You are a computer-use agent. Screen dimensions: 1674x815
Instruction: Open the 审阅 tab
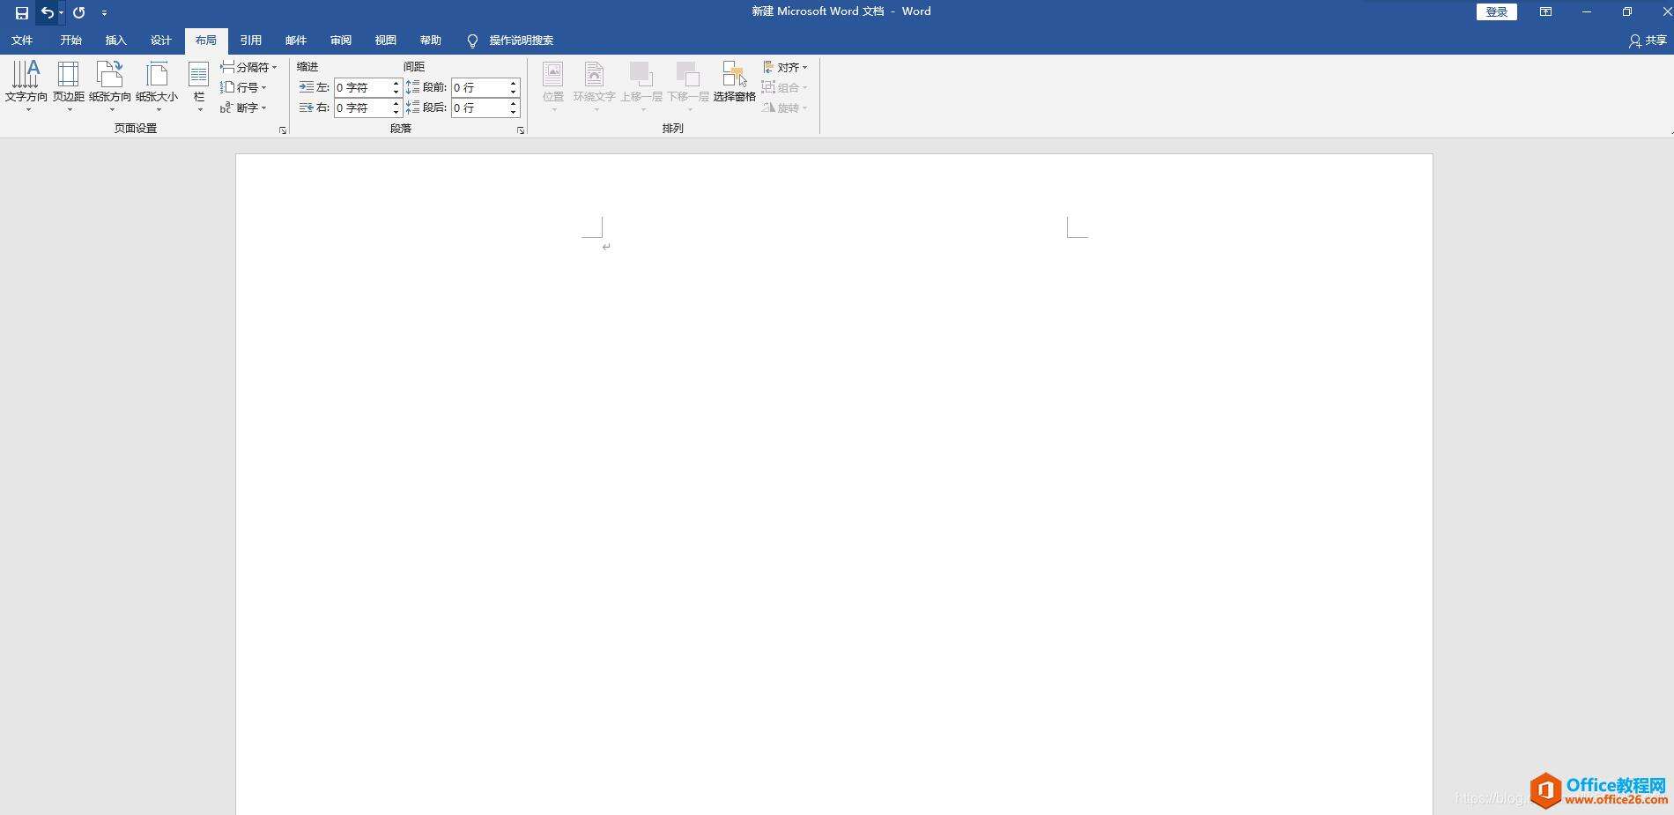coord(341,41)
